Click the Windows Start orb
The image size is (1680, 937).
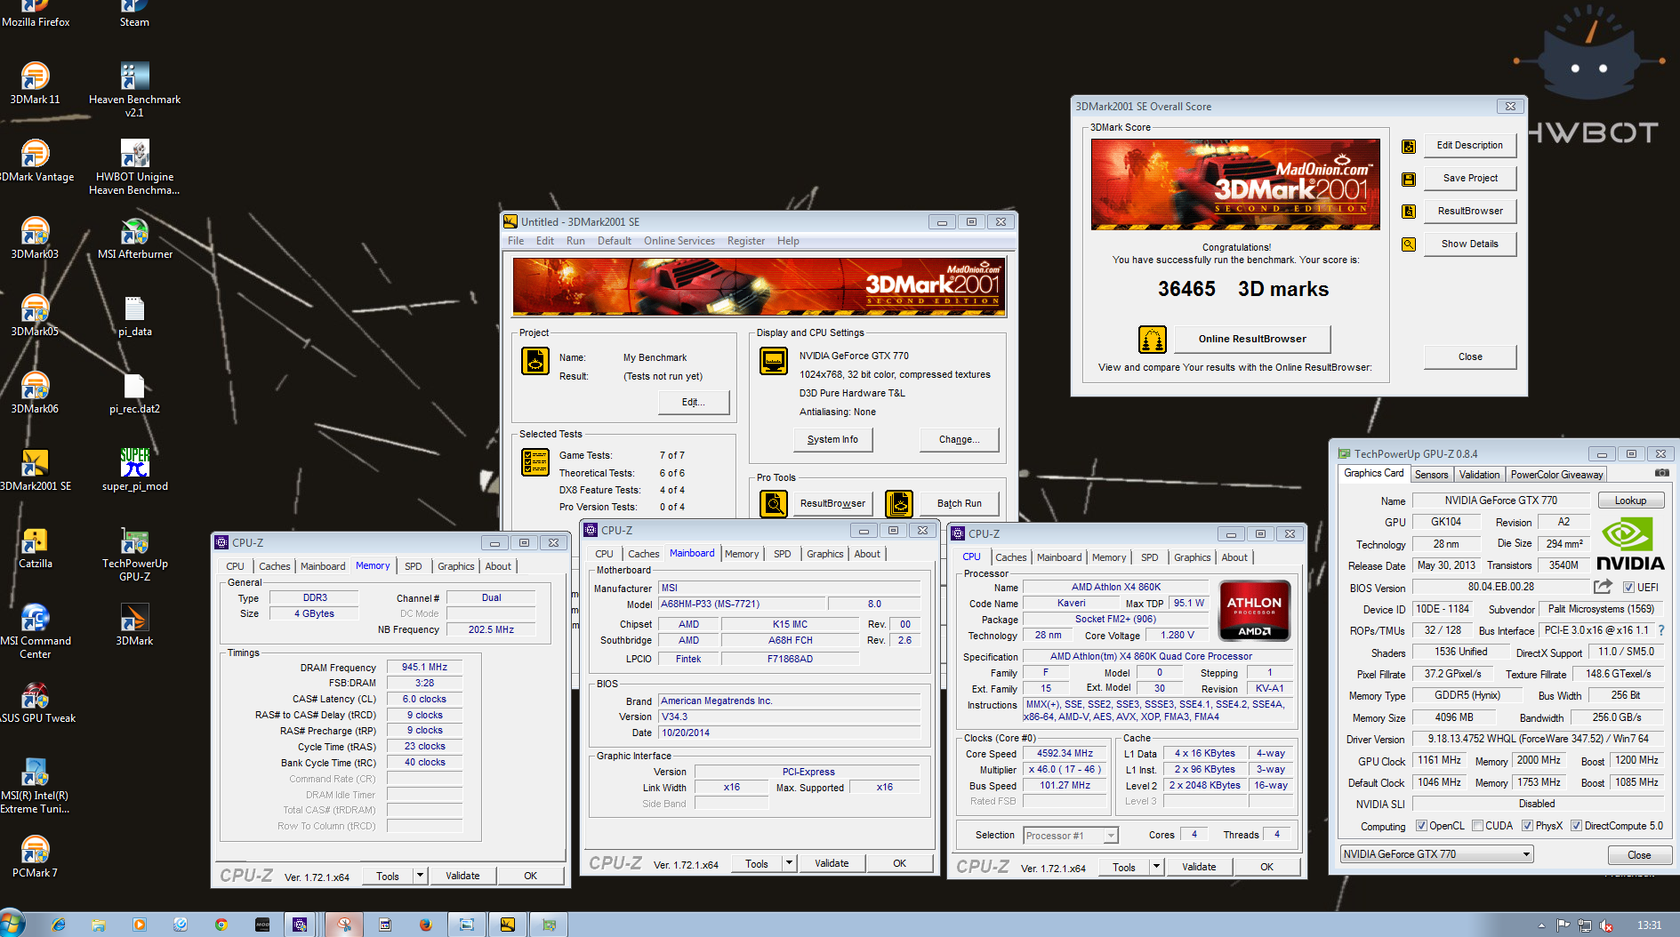click(x=12, y=924)
